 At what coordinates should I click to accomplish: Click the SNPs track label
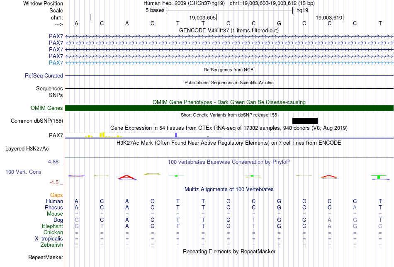click(56, 95)
